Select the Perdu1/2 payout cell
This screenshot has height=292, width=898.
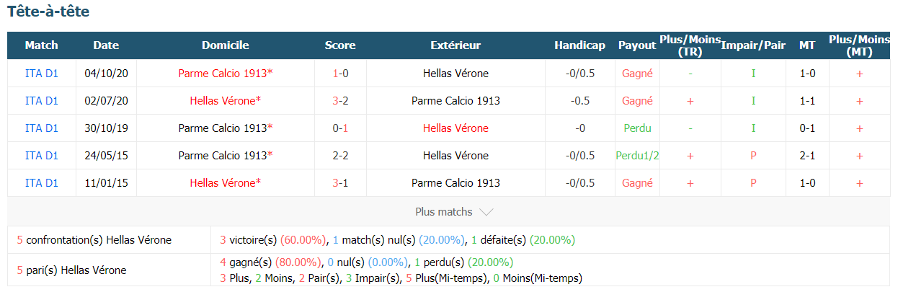coord(637,156)
